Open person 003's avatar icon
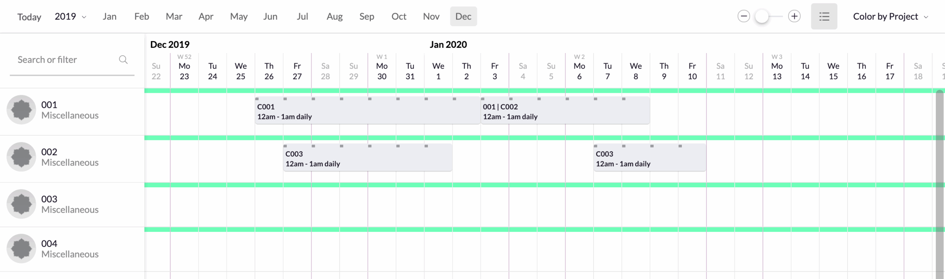 [21, 203]
